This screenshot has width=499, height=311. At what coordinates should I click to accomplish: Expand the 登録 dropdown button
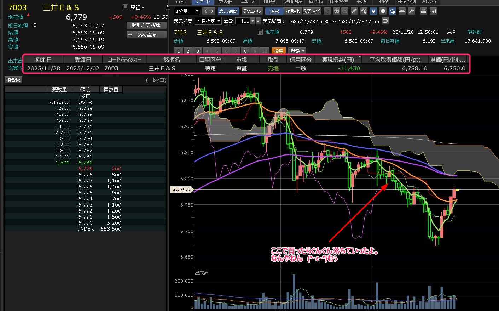point(297,51)
